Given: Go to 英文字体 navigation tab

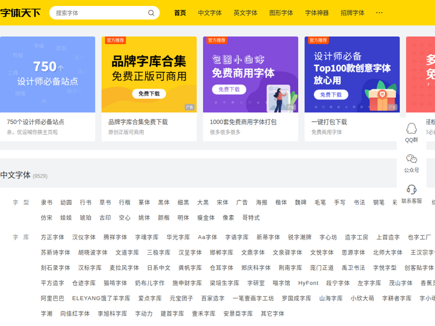Looking at the screenshot, I should [x=246, y=13].
